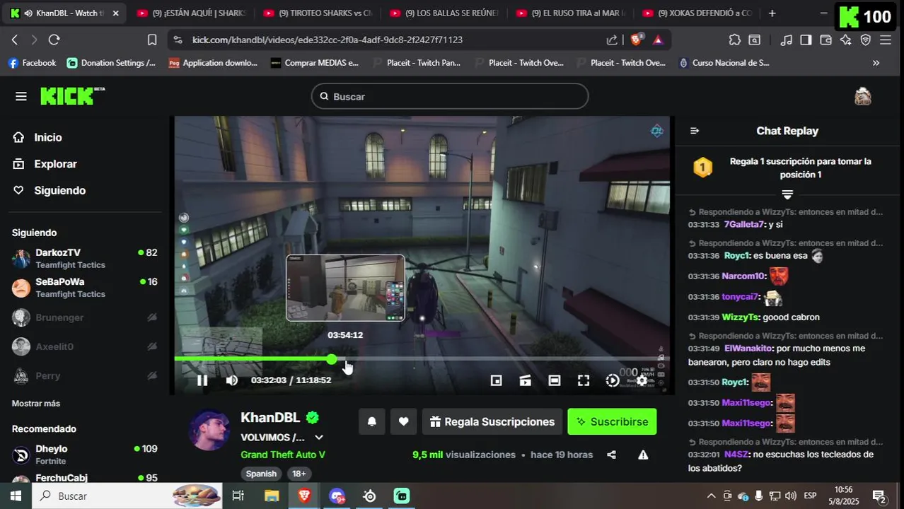This screenshot has width=904, height=509.
Task: Click the gold position 1 badge
Action: 702,168
